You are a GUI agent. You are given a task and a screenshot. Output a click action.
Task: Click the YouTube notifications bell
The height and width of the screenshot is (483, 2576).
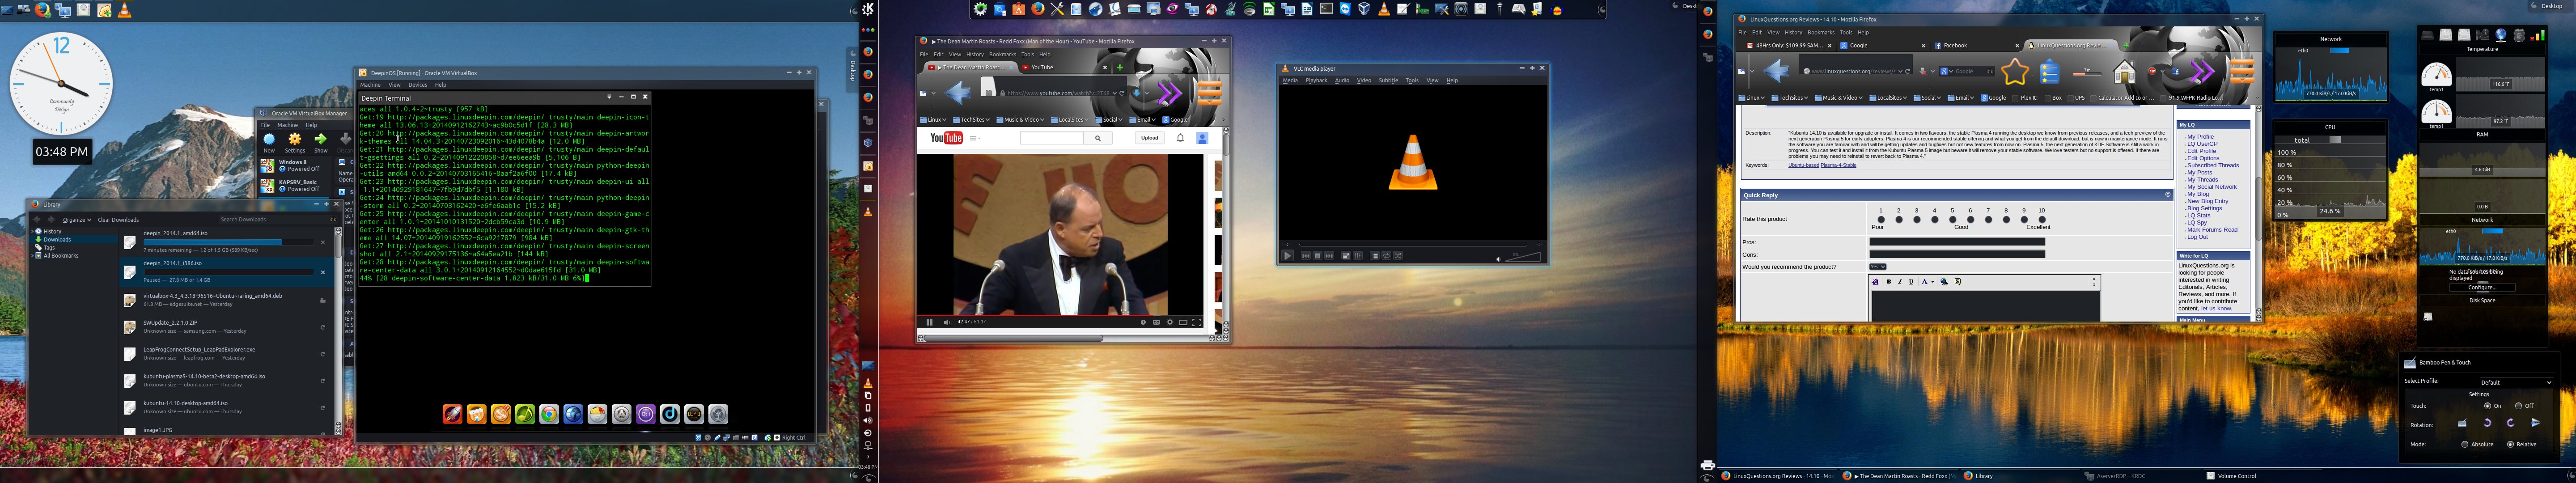(1181, 138)
